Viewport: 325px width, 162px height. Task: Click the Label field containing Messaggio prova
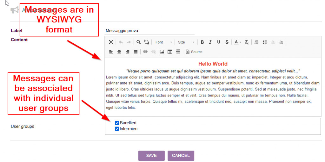(149, 31)
